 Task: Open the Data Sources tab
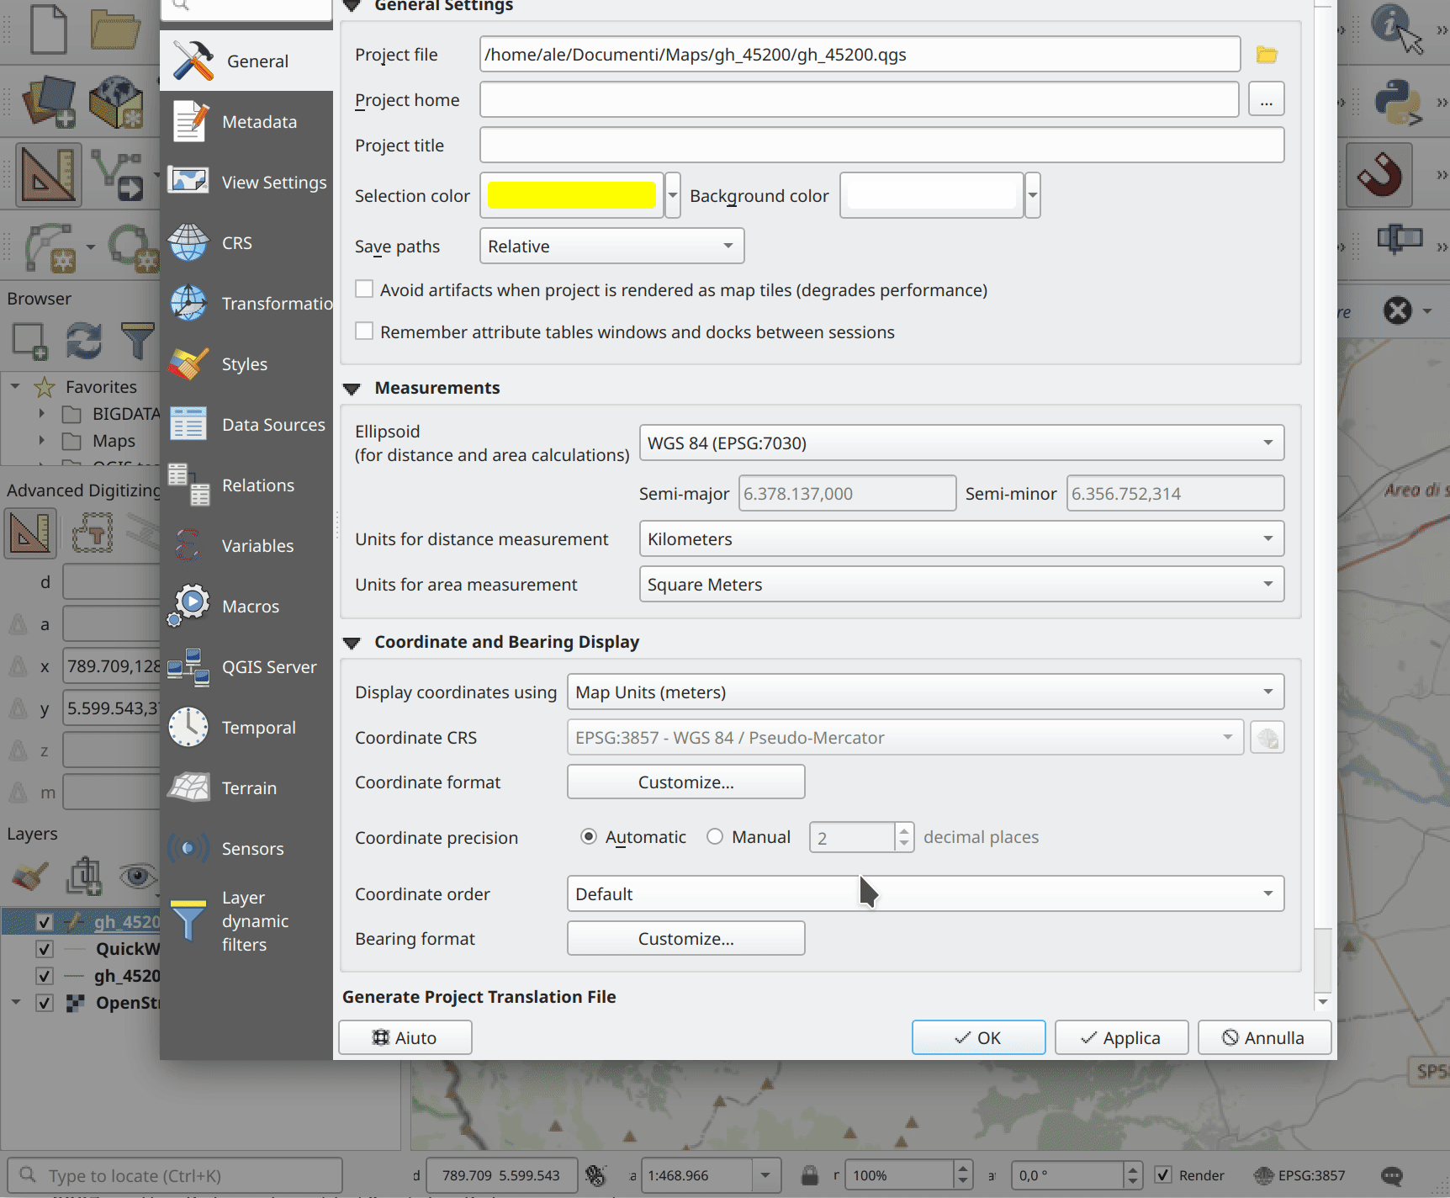pyautogui.click(x=273, y=425)
